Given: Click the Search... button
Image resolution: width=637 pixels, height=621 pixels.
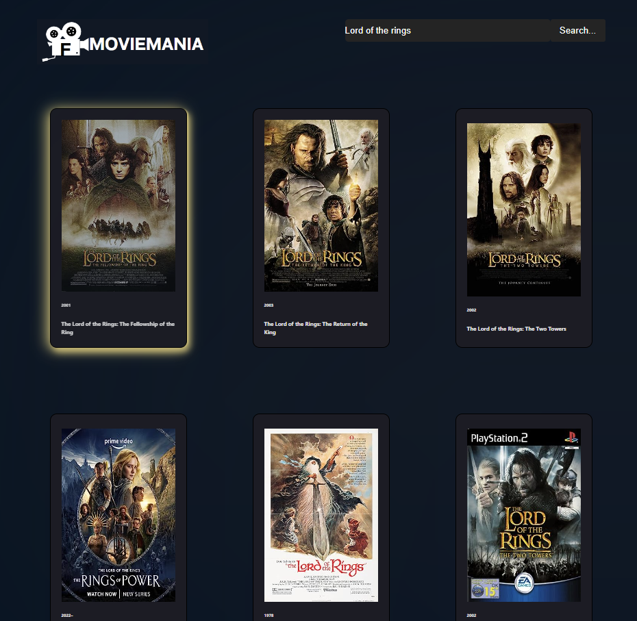Looking at the screenshot, I should pos(577,30).
